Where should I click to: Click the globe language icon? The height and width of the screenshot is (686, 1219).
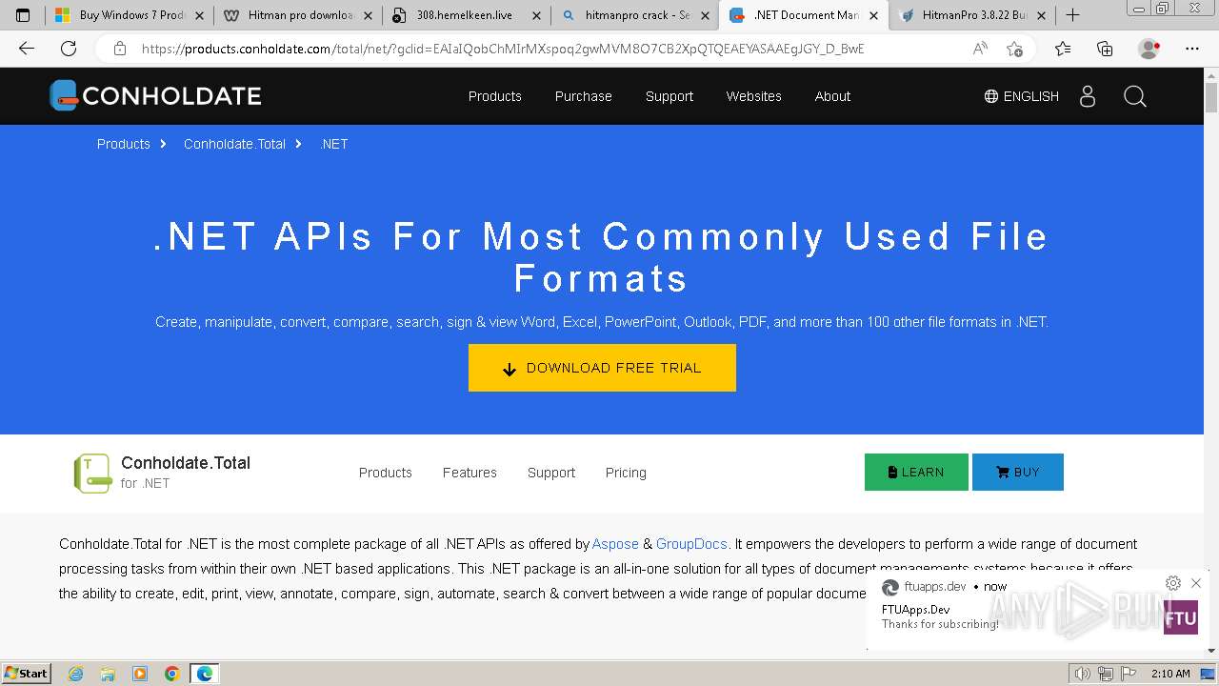coord(991,96)
